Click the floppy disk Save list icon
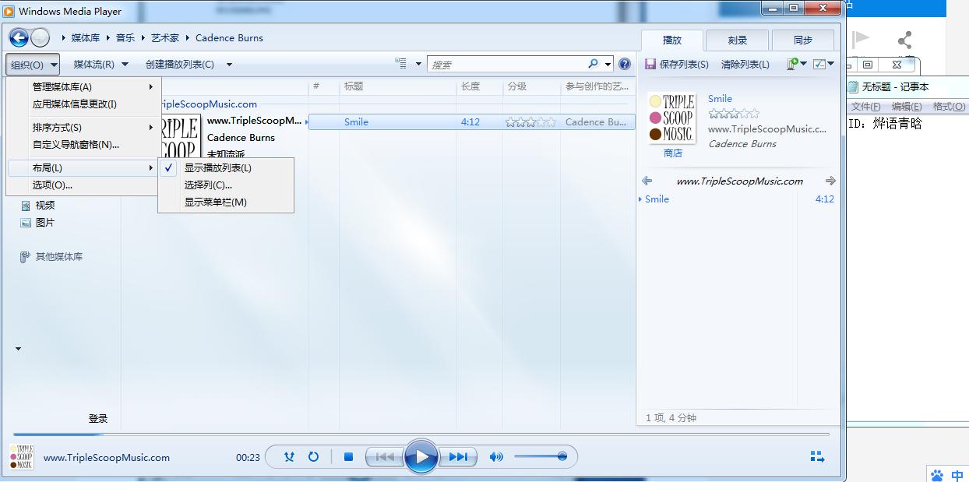Image resolution: width=969 pixels, height=482 pixels. (650, 65)
